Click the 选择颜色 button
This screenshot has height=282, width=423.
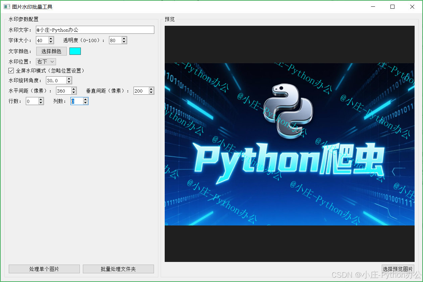pyautogui.click(x=51, y=51)
